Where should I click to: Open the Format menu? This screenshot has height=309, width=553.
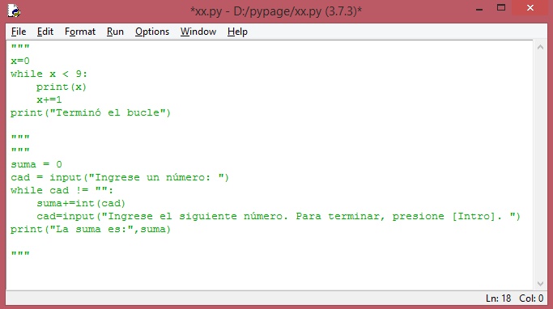[80, 32]
